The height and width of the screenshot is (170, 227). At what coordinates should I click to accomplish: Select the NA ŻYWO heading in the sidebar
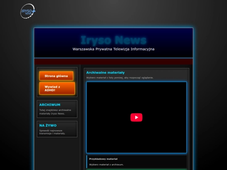coord(48,126)
